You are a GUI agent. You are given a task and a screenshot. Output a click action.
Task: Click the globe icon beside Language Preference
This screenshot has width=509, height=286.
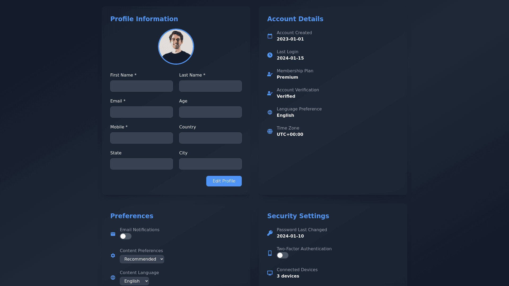tap(270, 112)
